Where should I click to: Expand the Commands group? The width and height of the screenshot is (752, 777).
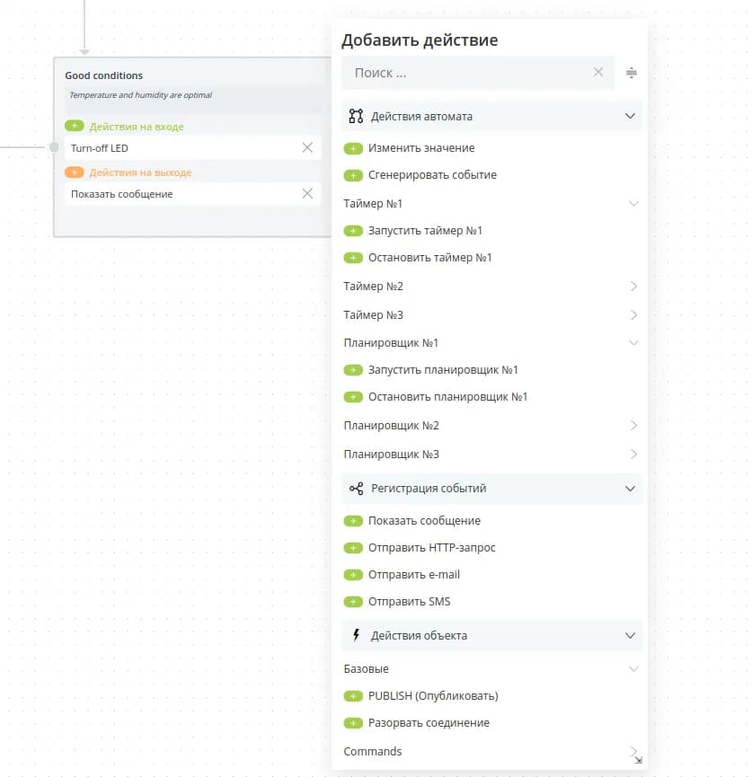click(633, 751)
